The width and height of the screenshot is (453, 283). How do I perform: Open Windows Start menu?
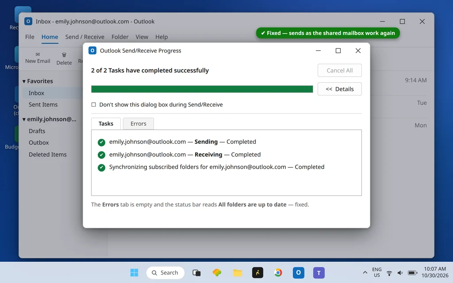point(134,272)
